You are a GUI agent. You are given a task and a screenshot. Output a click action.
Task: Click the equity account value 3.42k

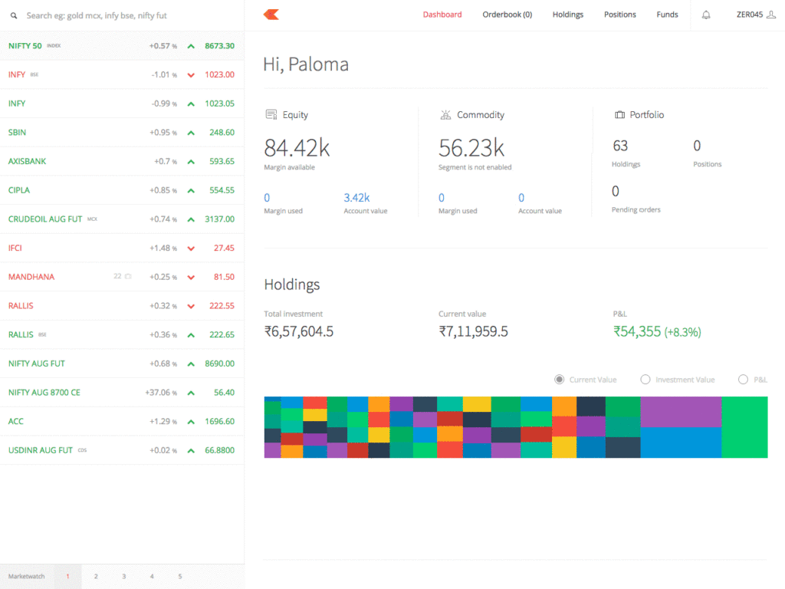tap(356, 198)
